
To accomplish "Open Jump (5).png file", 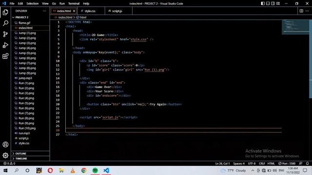I will (x=30, y=53).
